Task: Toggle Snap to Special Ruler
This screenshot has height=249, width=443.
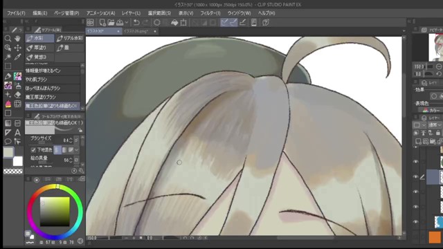Action: click(233, 23)
